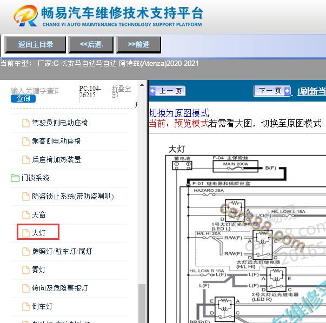Click document icon beside 牌照灯/驻车灯/尾灯
This screenshot has width=326, height=323.
click(26, 251)
